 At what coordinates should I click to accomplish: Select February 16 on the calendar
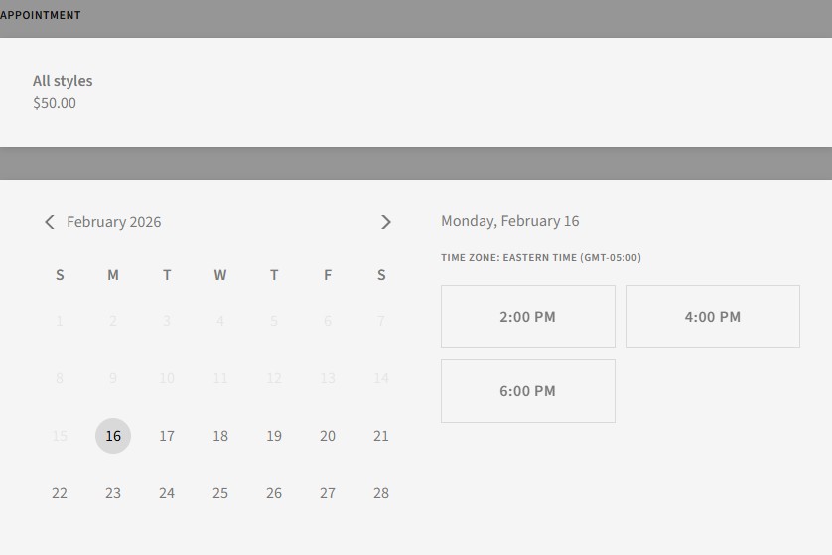coord(113,436)
